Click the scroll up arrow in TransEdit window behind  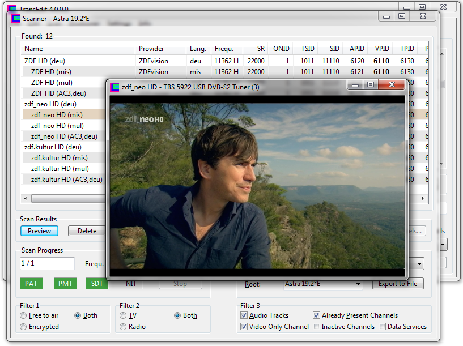coord(442,54)
